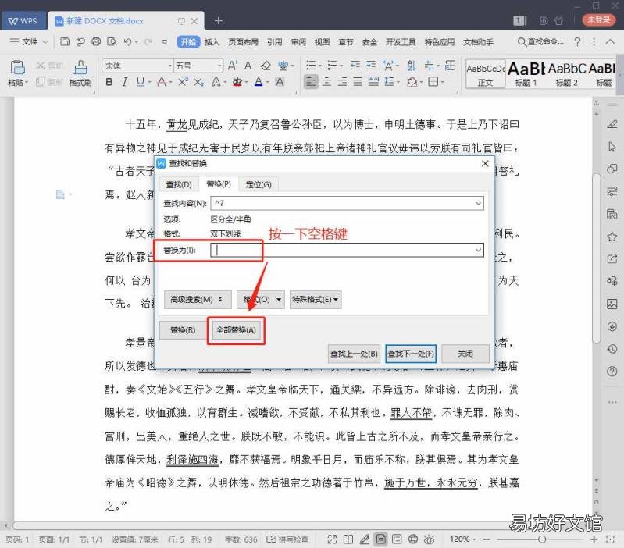
Task: Open a new document tab with plus
Action: click(218, 20)
